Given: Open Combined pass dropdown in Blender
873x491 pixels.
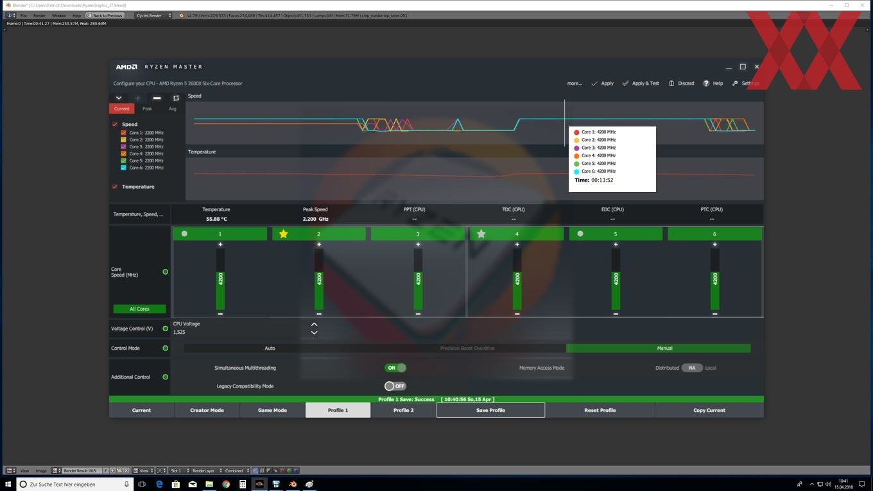Looking at the screenshot, I should [x=237, y=470].
